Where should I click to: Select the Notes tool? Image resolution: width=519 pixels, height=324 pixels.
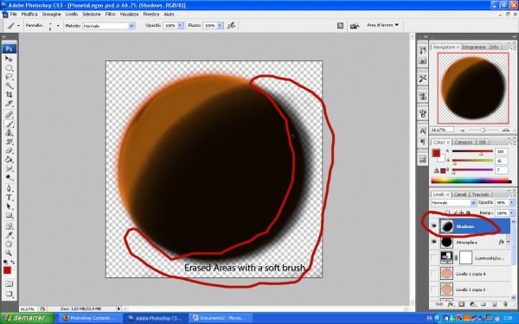point(9,226)
